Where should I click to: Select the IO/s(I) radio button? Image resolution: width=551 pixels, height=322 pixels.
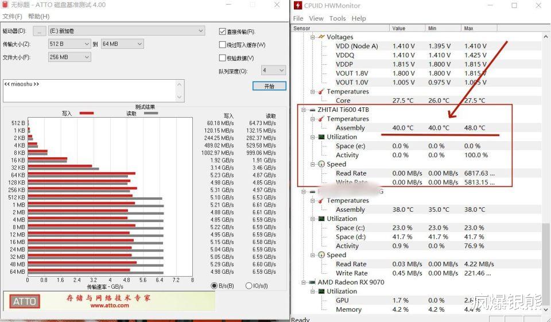249,286
